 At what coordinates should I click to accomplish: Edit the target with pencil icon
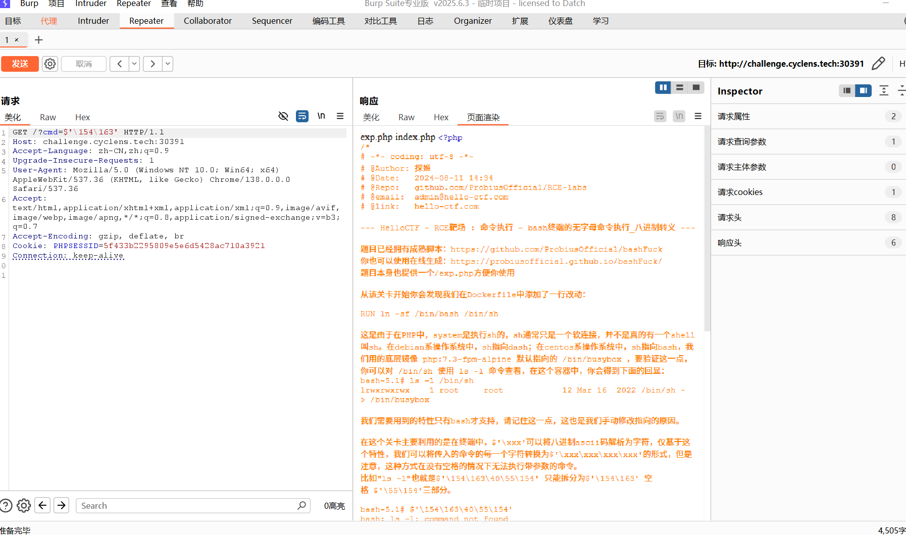878,64
